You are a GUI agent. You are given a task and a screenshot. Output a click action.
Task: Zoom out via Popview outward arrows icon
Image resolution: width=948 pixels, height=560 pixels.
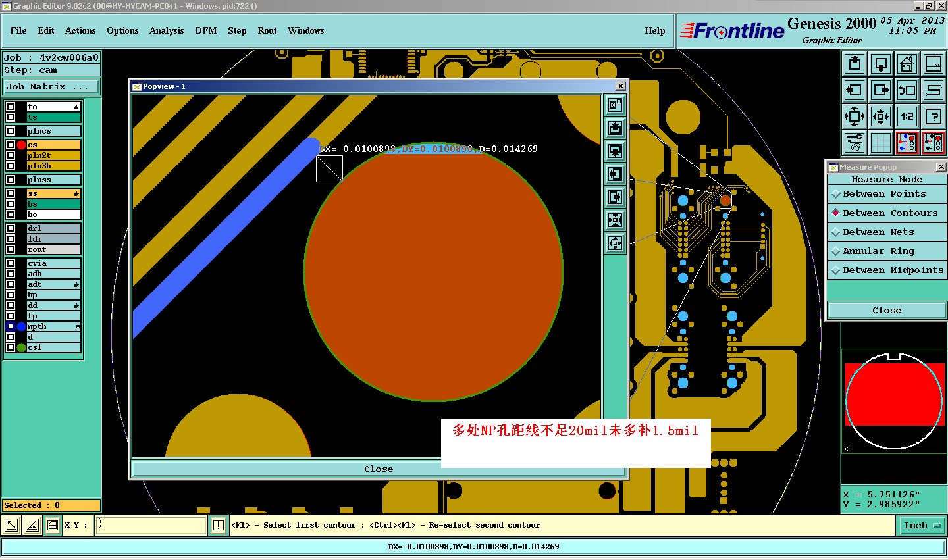click(x=615, y=243)
